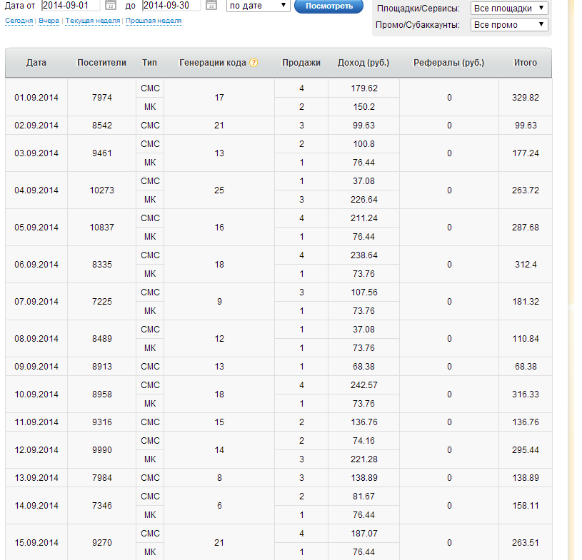Click total value 263.51
This screenshot has width=582, height=560.
click(x=526, y=543)
